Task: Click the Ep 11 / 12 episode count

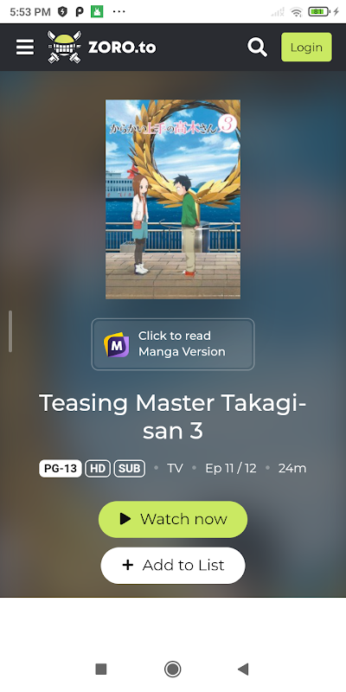Action: tap(231, 468)
